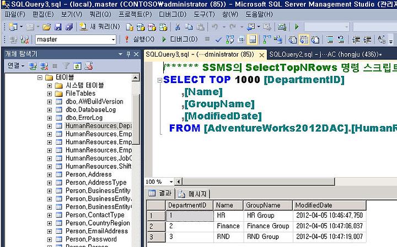
Task: Click the green Start arrow in top toolbar
Action: click(x=297, y=26)
